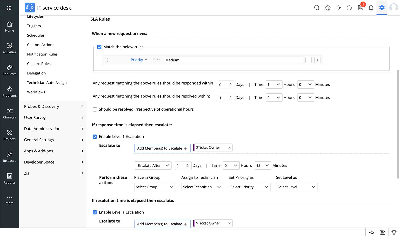Disable Level 1 Escalation for response time
The height and width of the screenshot is (236, 400).
(95, 137)
